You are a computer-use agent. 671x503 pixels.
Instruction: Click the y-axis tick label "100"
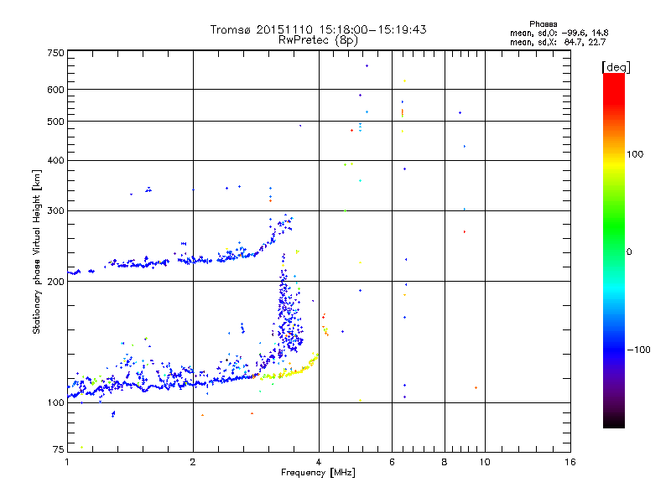55,402
